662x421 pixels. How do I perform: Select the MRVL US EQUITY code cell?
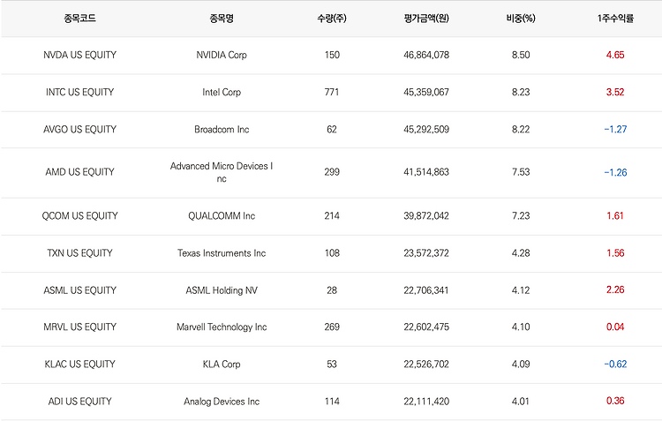pos(79,327)
